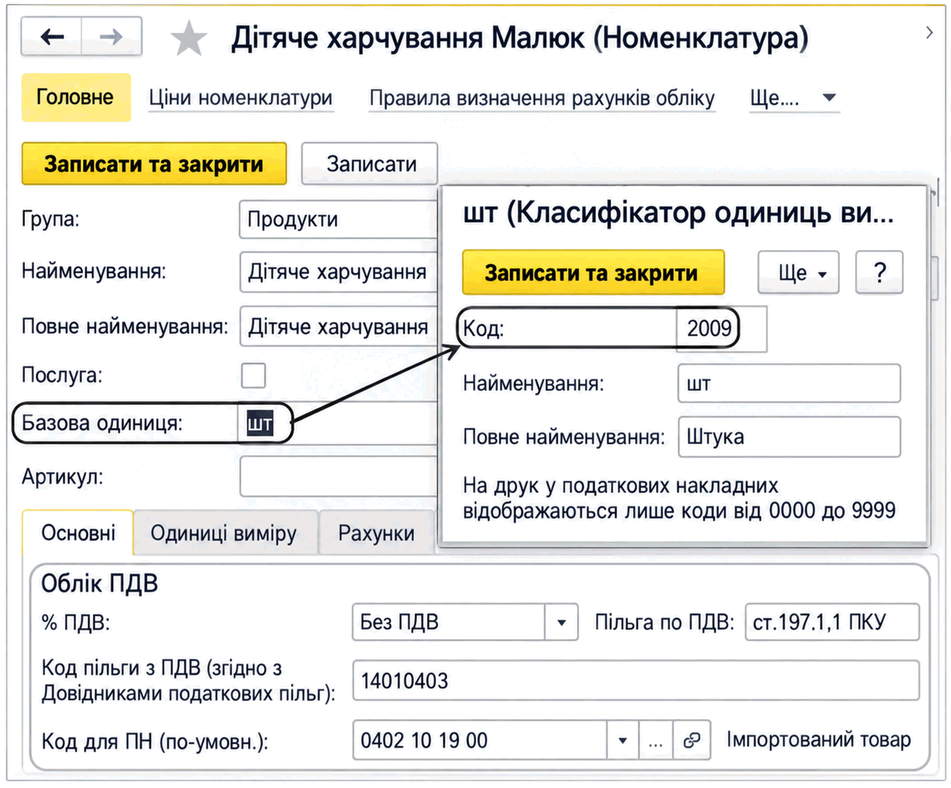Click the Без ПДВ value field
The image size is (951, 788).
point(449,623)
